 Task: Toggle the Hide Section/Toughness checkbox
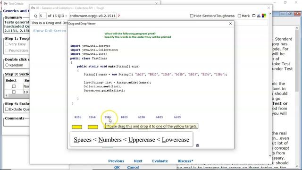(192, 16)
